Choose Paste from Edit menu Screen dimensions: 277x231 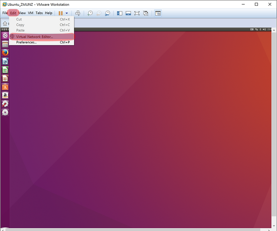[42, 30]
